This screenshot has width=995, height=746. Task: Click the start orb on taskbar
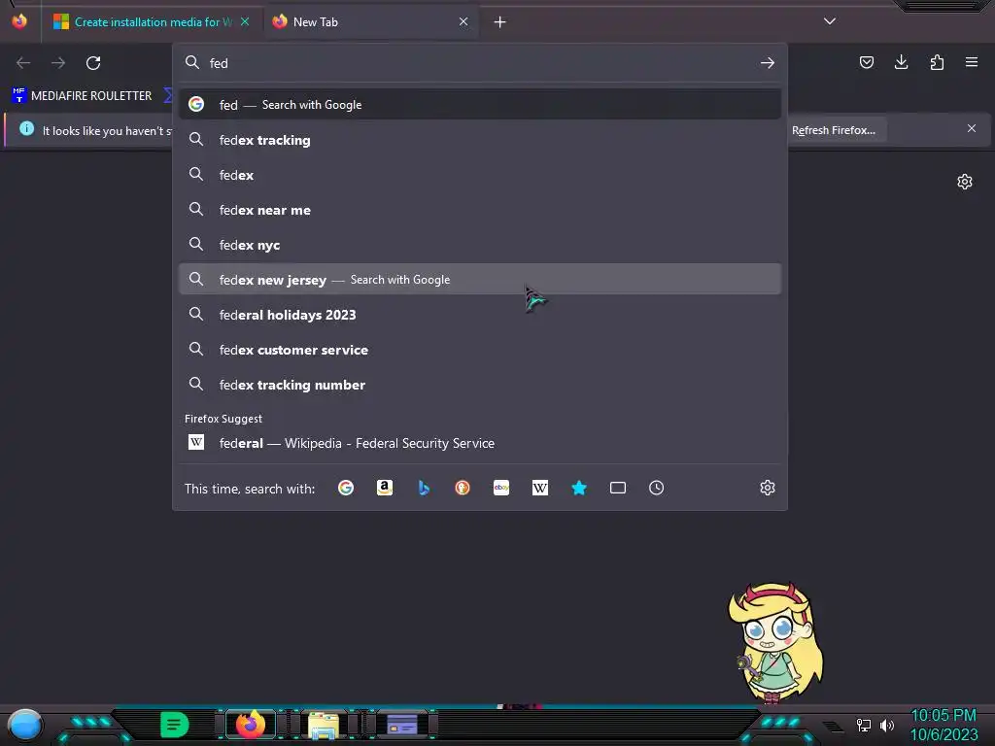[24, 725]
